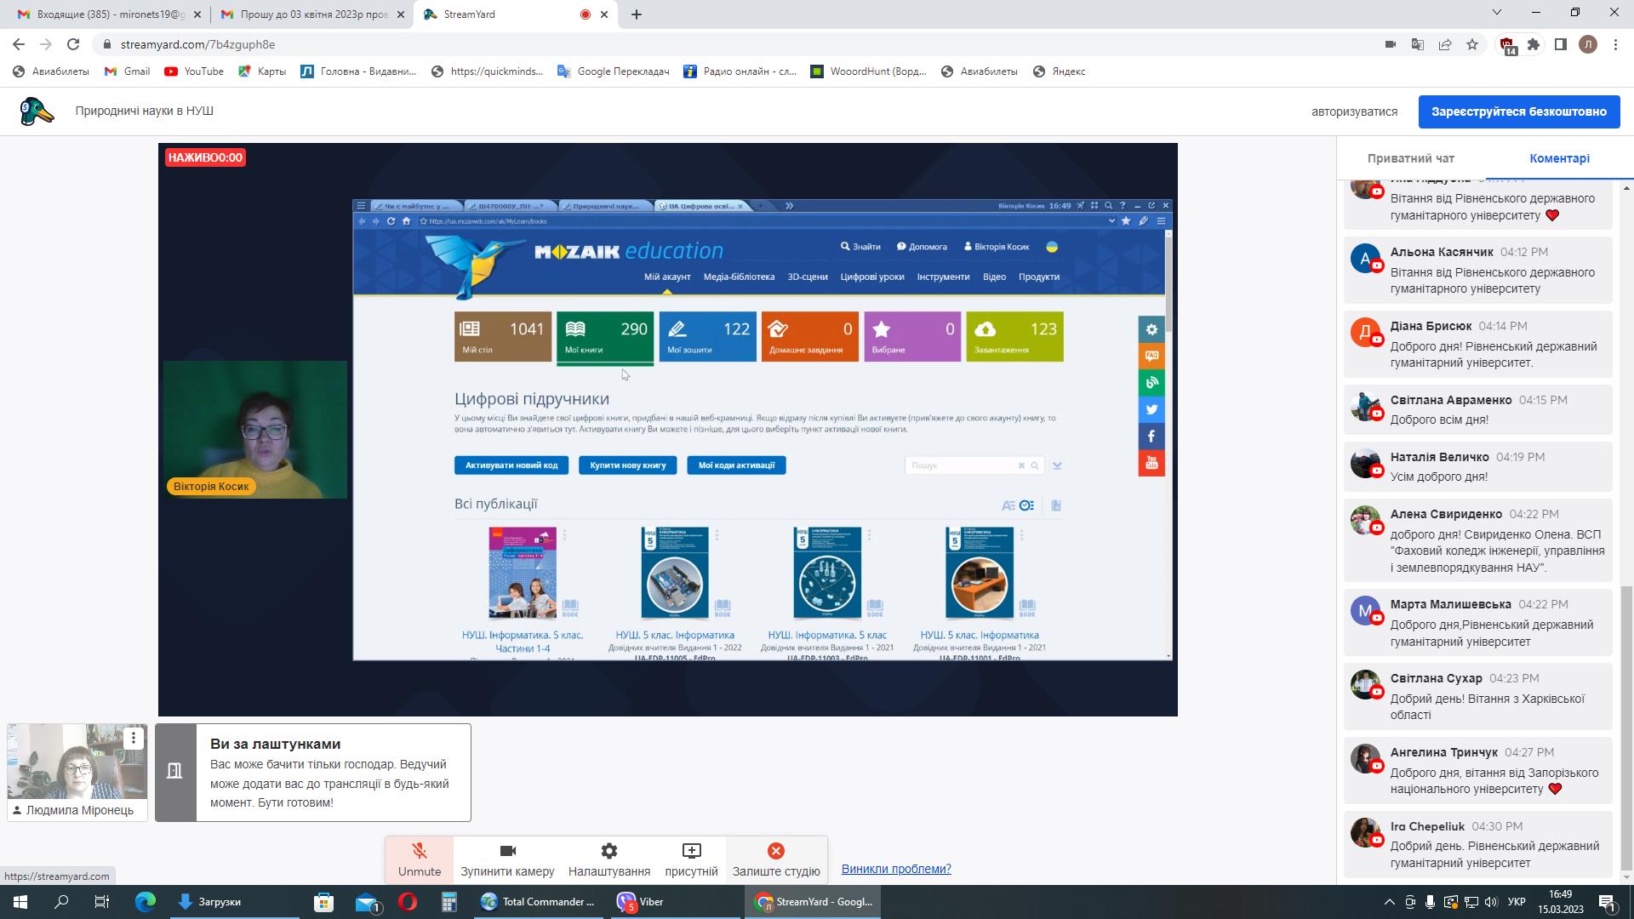The height and width of the screenshot is (919, 1634).
Task: Close the StreamYard browser tab
Action: coord(605,14)
